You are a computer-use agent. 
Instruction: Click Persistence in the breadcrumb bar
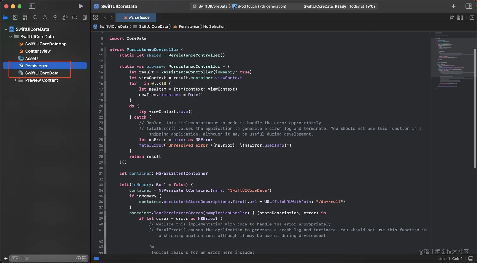coord(189,26)
